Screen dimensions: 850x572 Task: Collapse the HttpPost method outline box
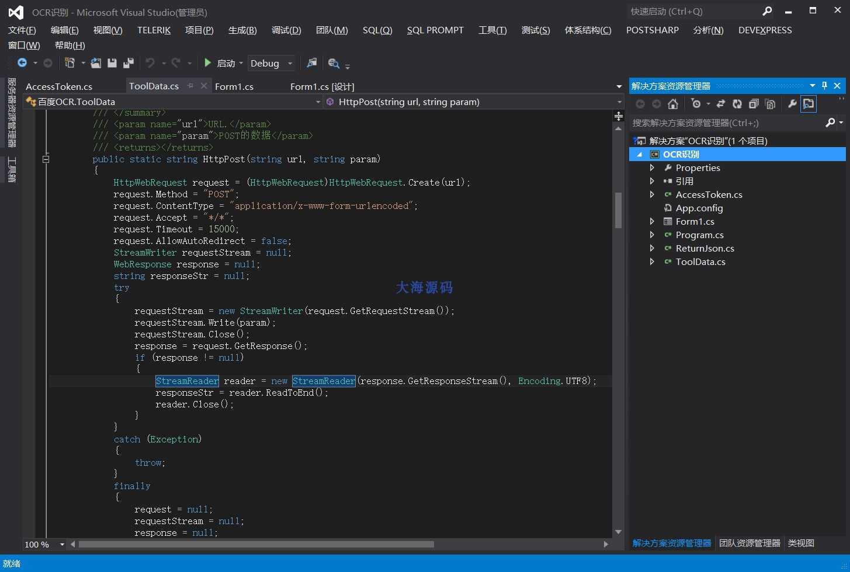click(x=46, y=159)
